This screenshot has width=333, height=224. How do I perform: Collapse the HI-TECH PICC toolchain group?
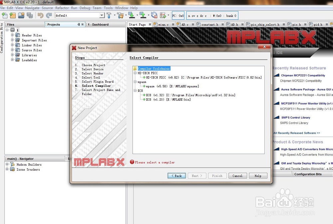[135, 73]
